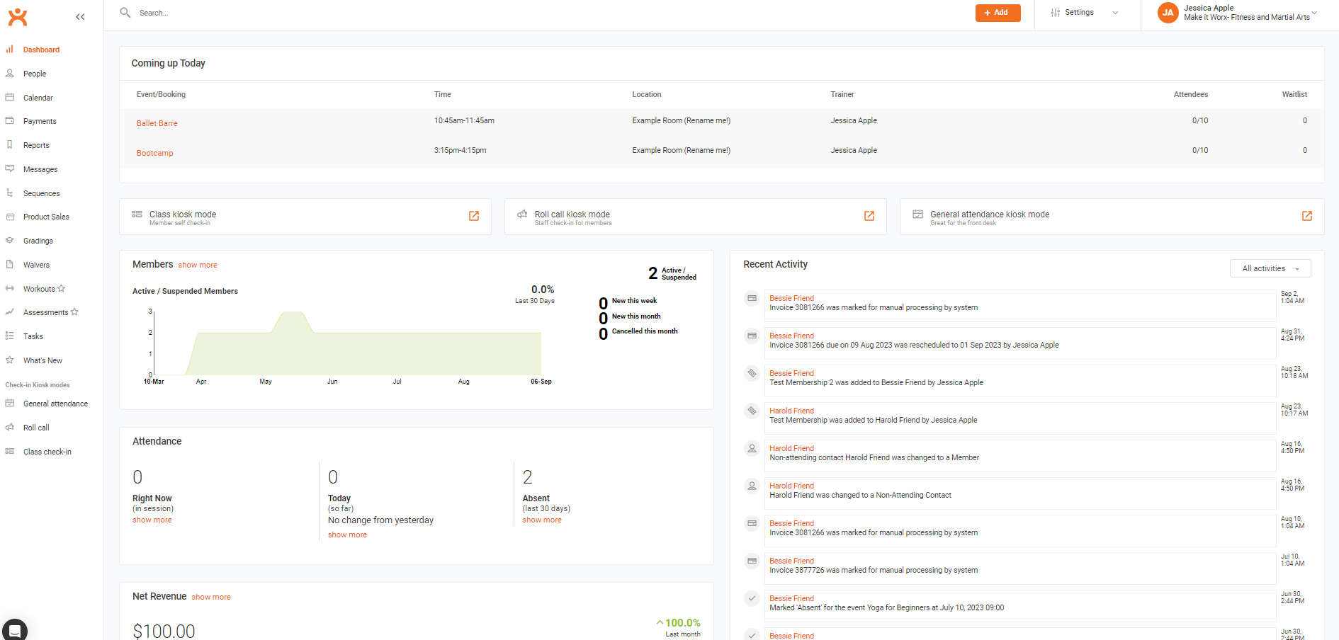
Task: Collapse the sidebar with double chevron
Action: tap(80, 17)
